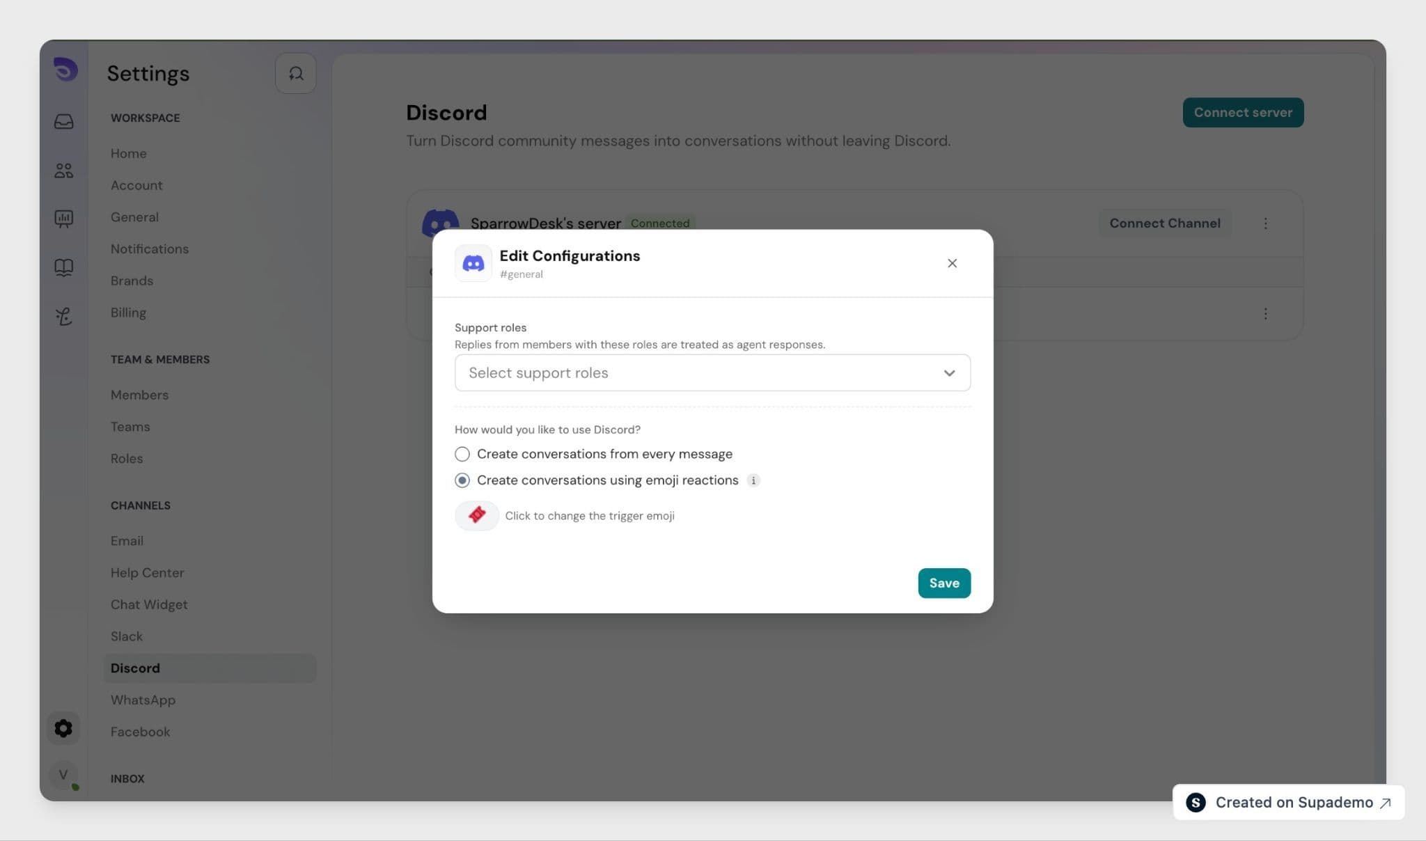Open General settings
1426x841 pixels.
pyautogui.click(x=134, y=217)
